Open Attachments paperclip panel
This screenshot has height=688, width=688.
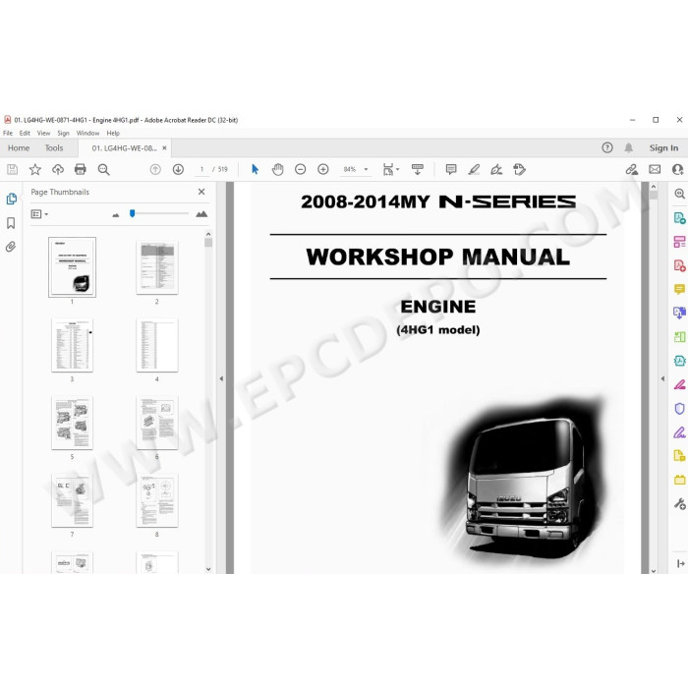11,247
